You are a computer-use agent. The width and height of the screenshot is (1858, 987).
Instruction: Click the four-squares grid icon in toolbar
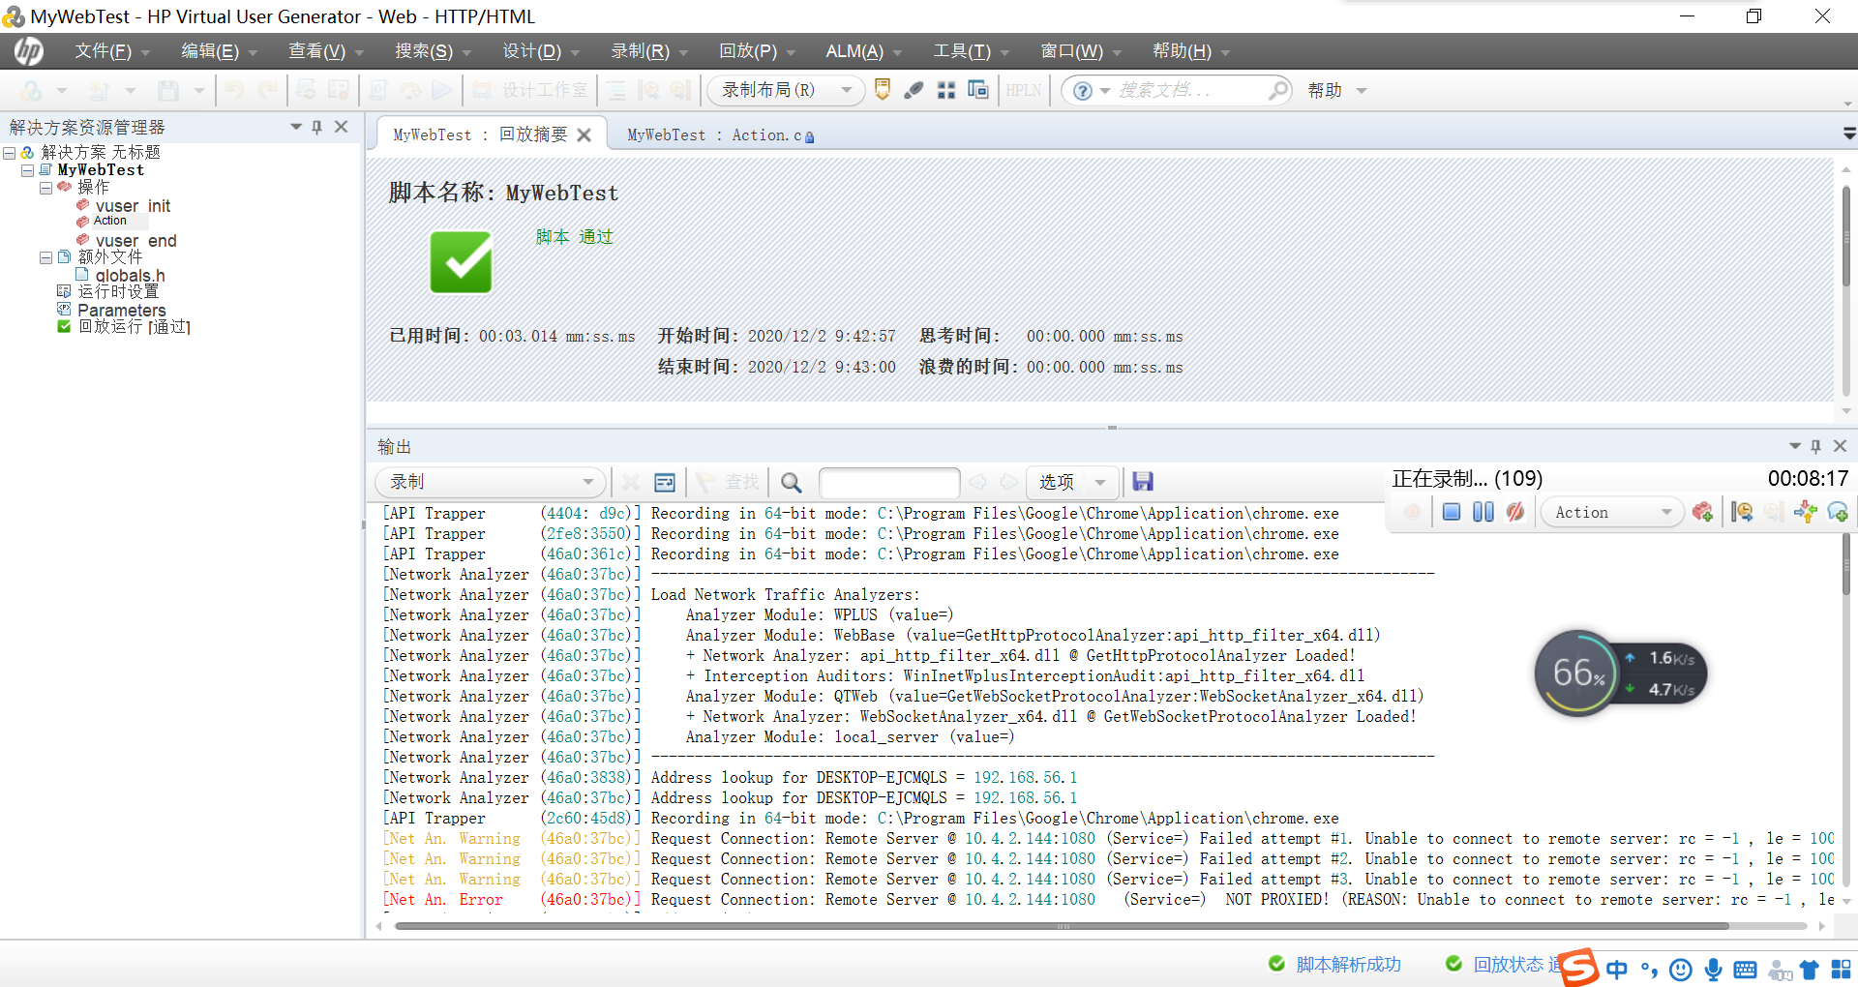point(946,90)
